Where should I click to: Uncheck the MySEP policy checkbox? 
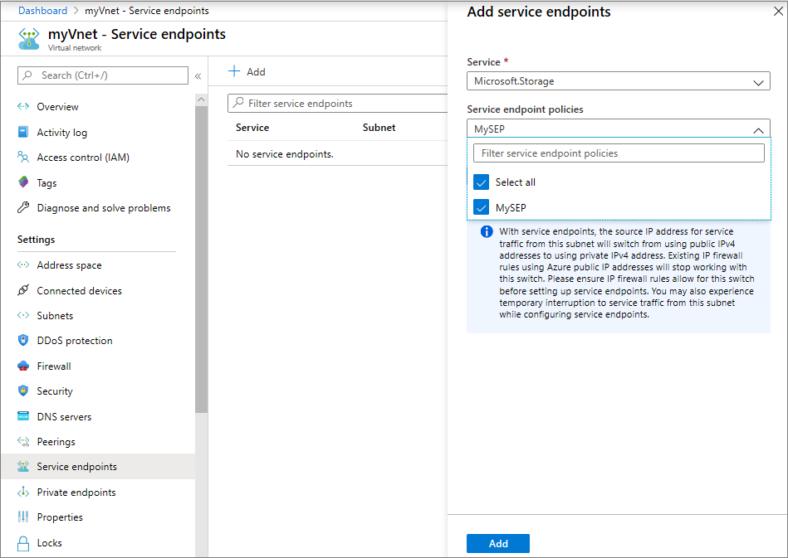[x=481, y=208]
